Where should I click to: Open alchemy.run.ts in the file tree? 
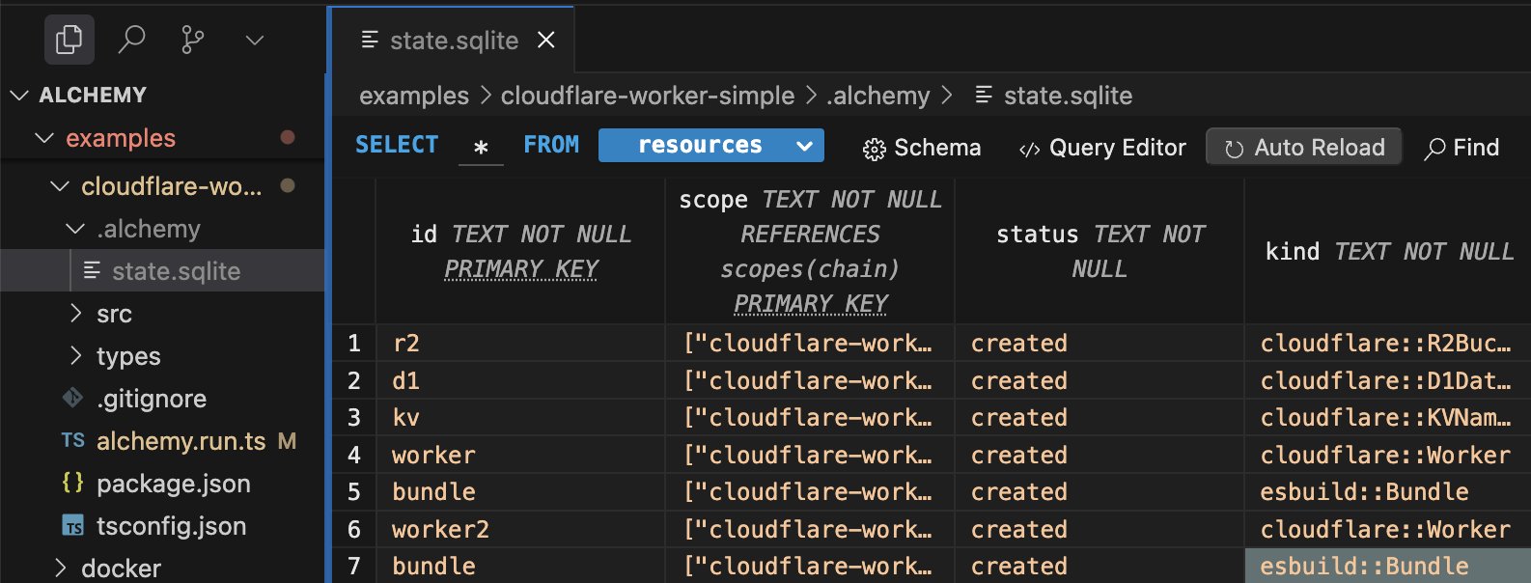[181, 441]
